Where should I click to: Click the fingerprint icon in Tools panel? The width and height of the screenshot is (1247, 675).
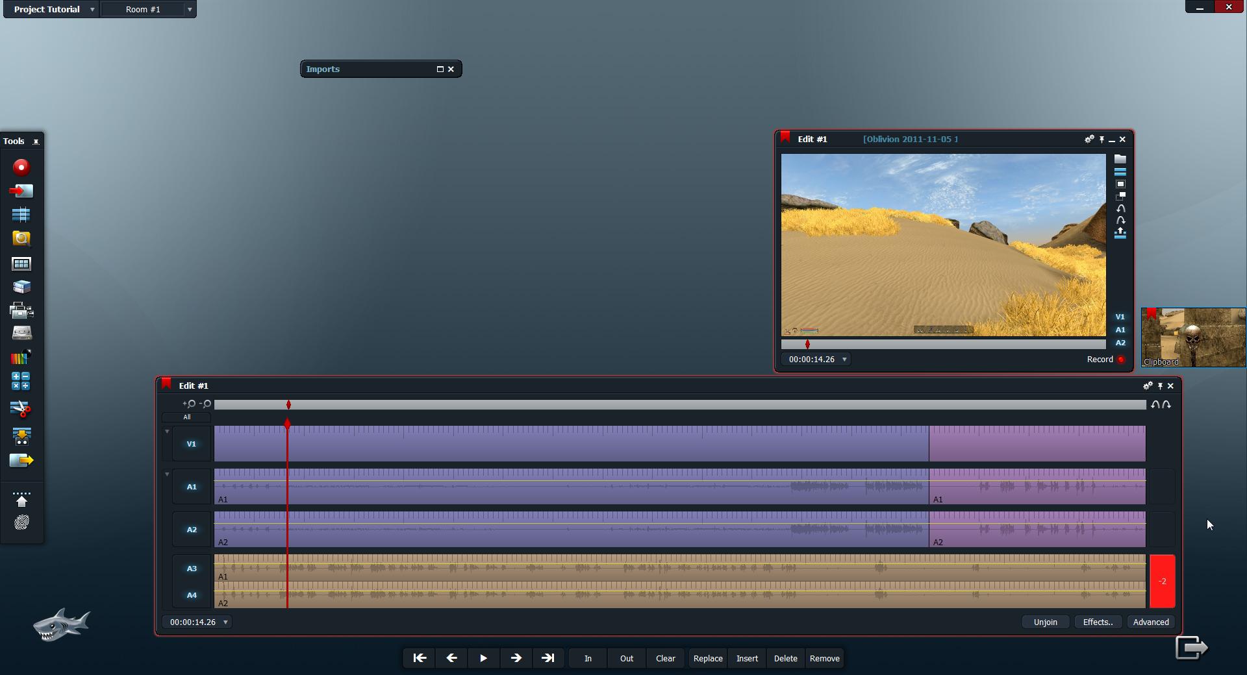tap(21, 522)
